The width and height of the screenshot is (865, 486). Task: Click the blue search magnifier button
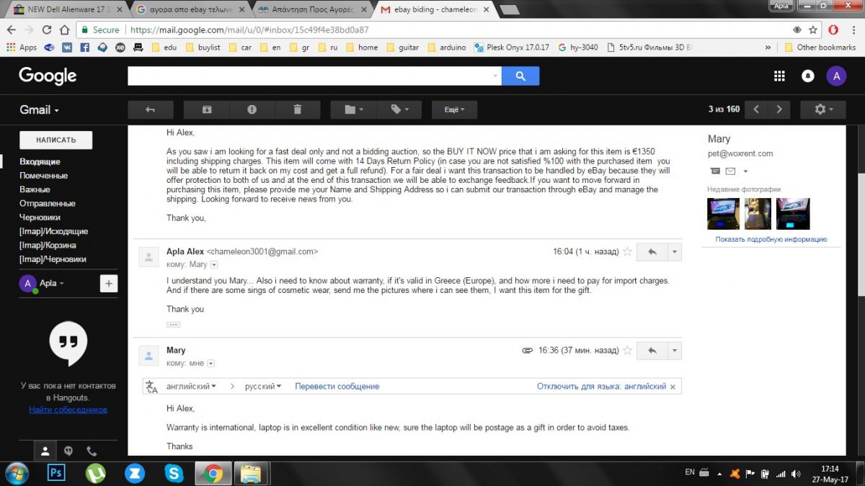520,76
